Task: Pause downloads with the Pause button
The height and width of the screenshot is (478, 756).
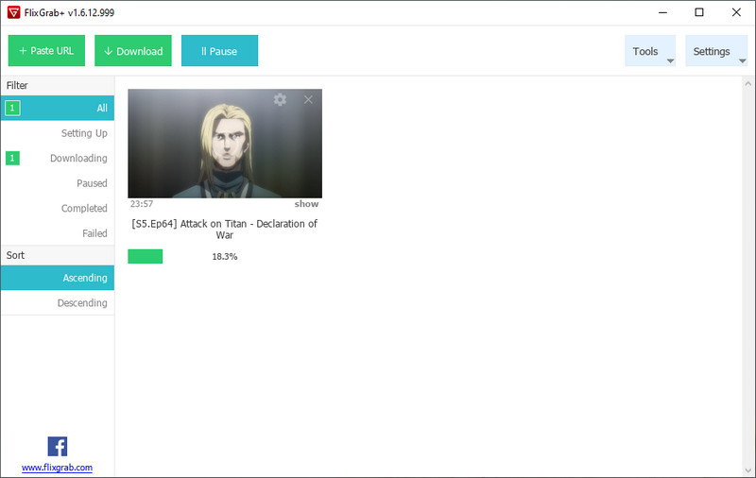Action: (x=219, y=51)
